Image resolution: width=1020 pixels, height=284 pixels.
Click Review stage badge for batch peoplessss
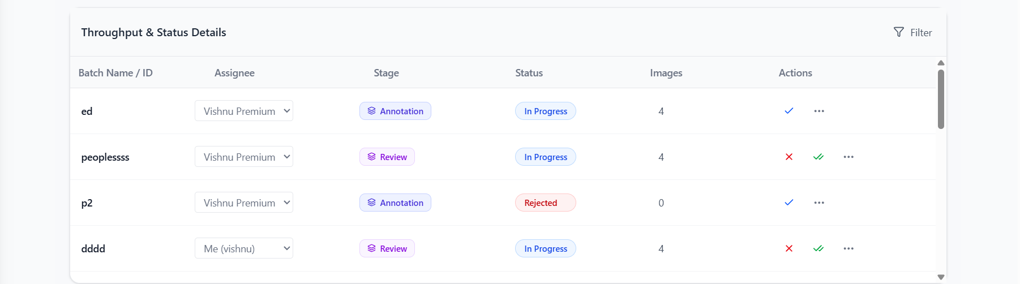point(387,157)
